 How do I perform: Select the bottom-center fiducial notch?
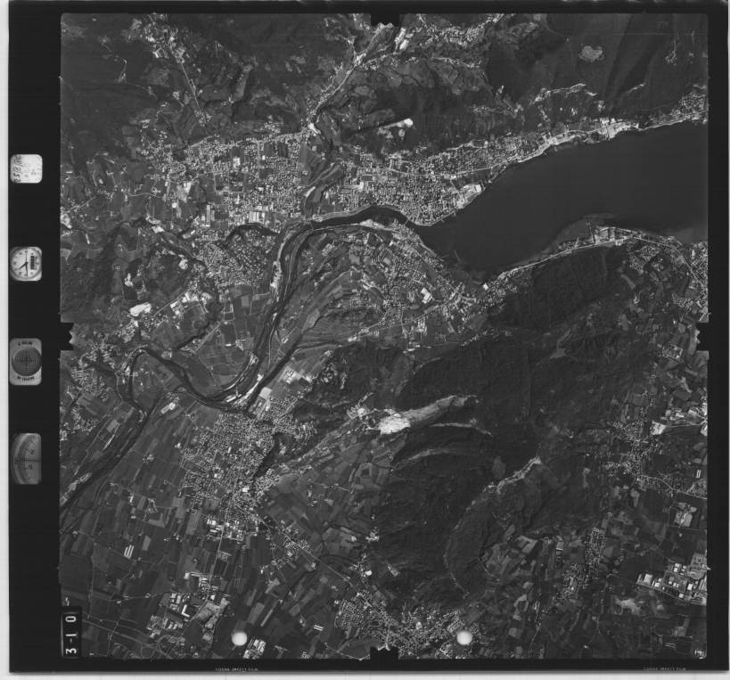385,658
